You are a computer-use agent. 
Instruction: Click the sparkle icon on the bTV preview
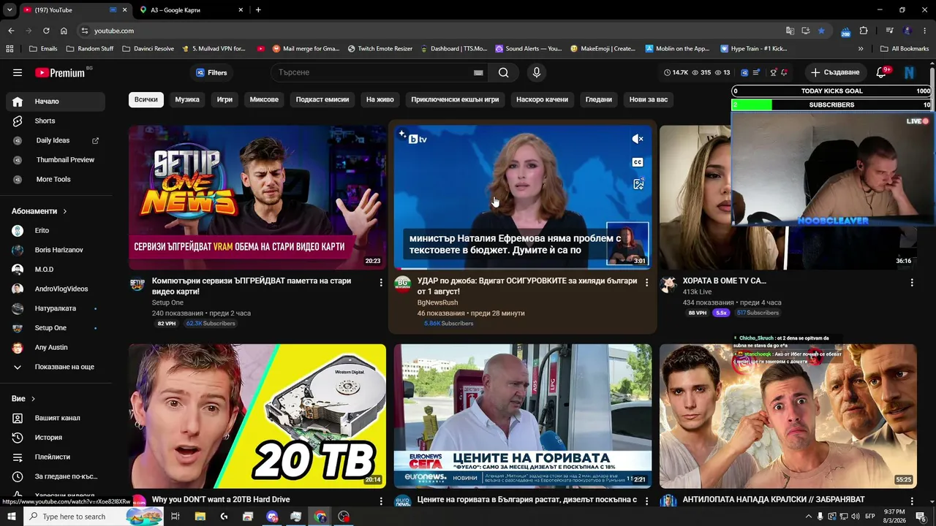click(x=402, y=134)
